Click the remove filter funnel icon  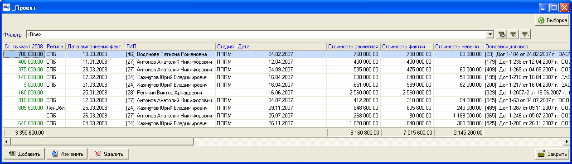click(x=525, y=34)
